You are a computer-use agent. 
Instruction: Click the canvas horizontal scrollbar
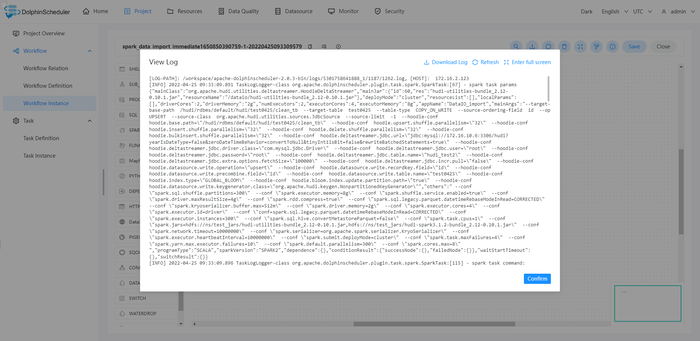pyautogui.click(x=434, y=324)
